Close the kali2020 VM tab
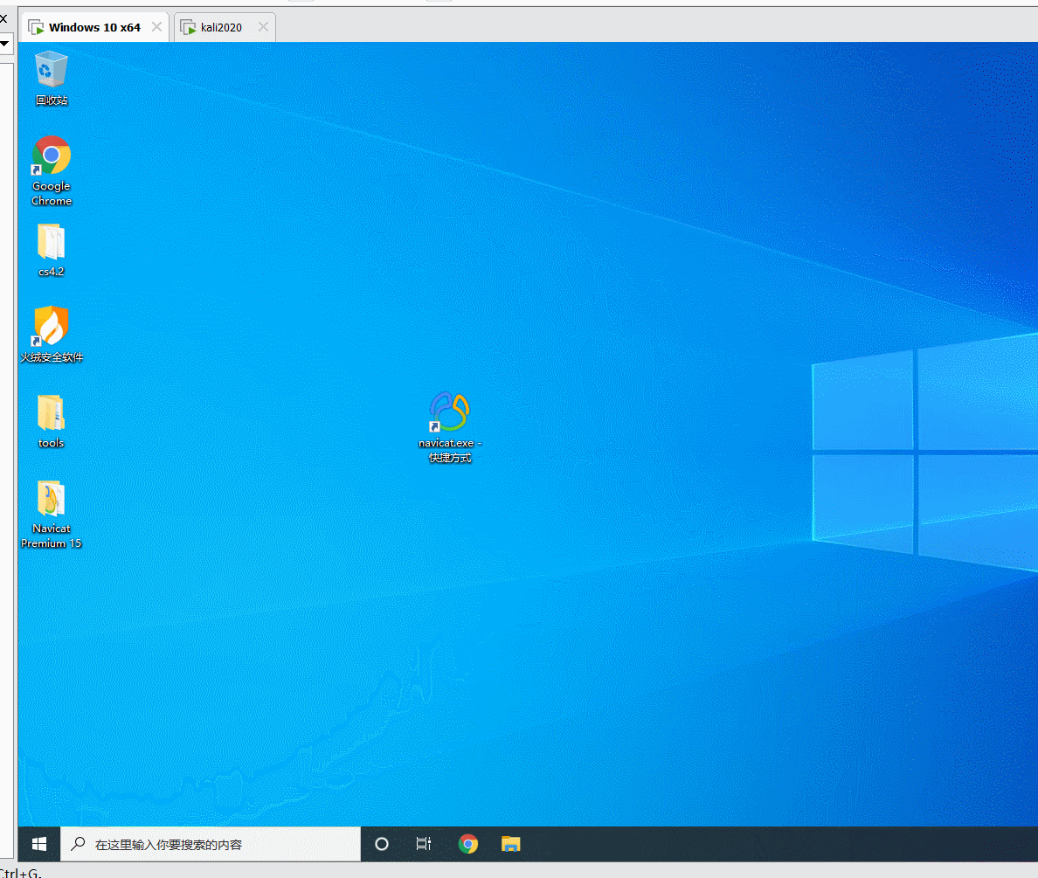The width and height of the screenshot is (1038, 878). click(x=264, y=26)
